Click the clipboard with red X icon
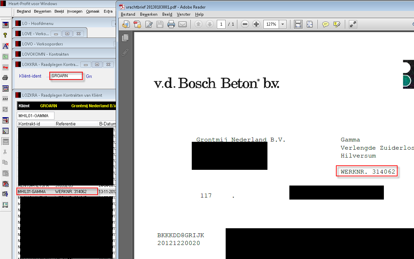Screen dimensions: 414x259 (5, 183)
